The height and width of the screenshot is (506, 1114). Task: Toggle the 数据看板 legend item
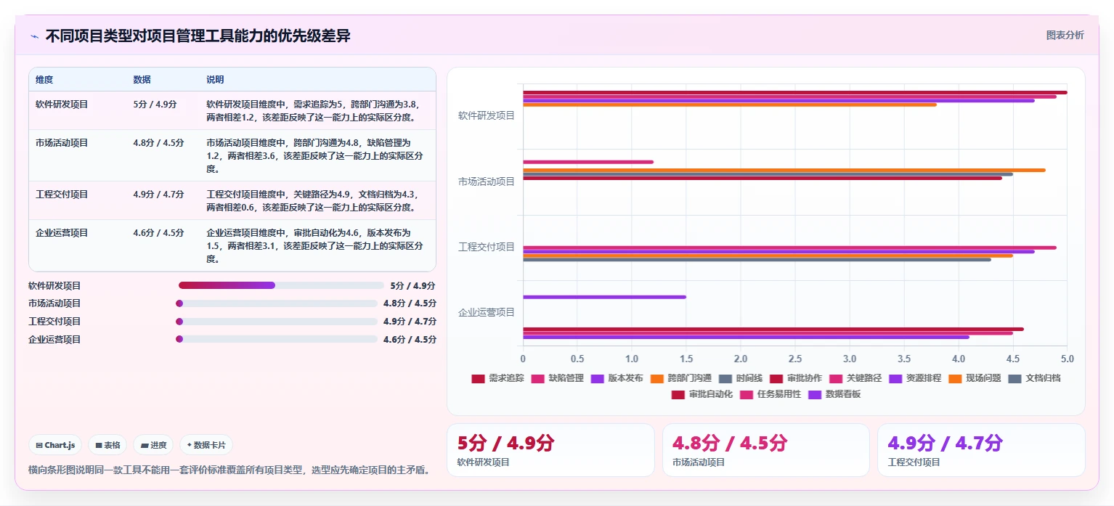pyautogui.click(x=834, y=394)
